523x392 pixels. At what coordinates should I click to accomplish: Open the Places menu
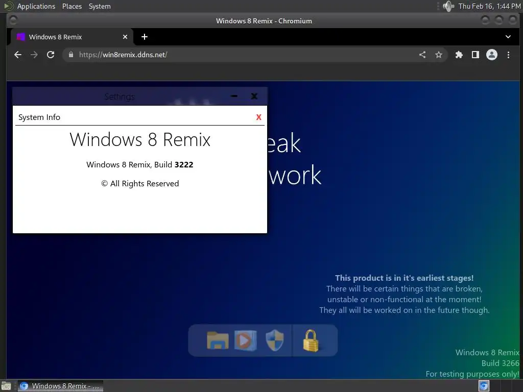point(72,6)
